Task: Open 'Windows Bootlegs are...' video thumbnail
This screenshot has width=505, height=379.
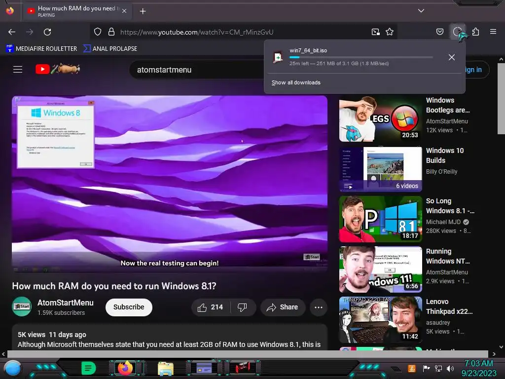Action: (380, 119)
